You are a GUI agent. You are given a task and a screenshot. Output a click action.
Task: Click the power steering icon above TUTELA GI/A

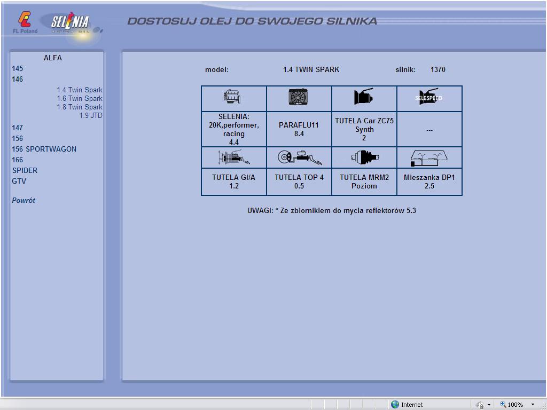[x=233, y=157]
